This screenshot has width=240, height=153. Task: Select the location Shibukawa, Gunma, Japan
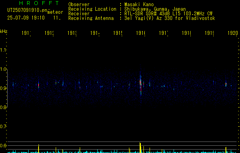pos(155,9)
